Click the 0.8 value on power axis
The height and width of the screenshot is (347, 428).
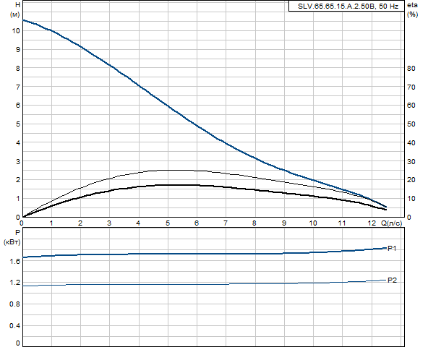pyautogui.click(x=15, y=304)
